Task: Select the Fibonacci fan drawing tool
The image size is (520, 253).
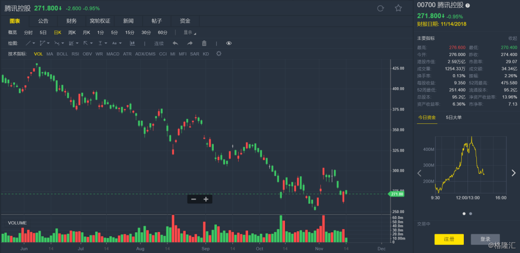Action: 71,43
